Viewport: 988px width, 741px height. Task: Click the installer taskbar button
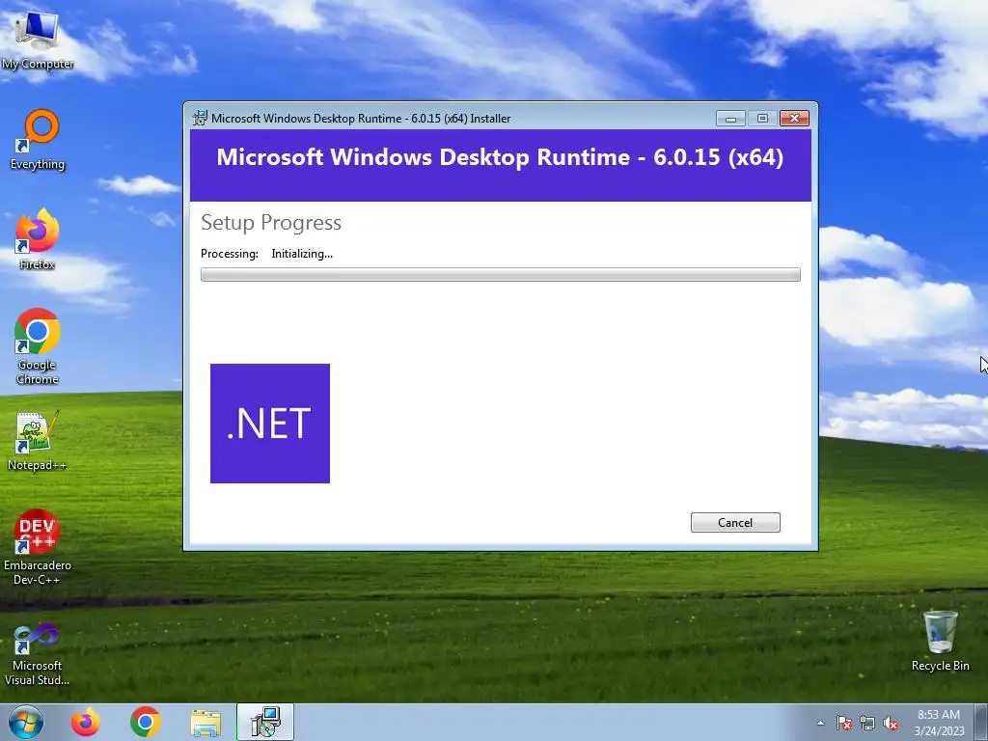265,722
